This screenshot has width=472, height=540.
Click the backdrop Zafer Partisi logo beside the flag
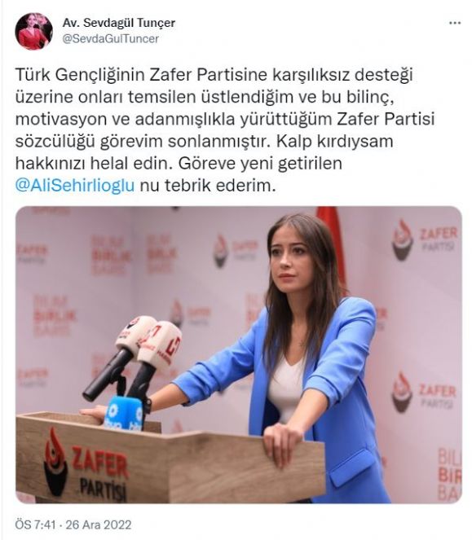[x=426, y=239]
